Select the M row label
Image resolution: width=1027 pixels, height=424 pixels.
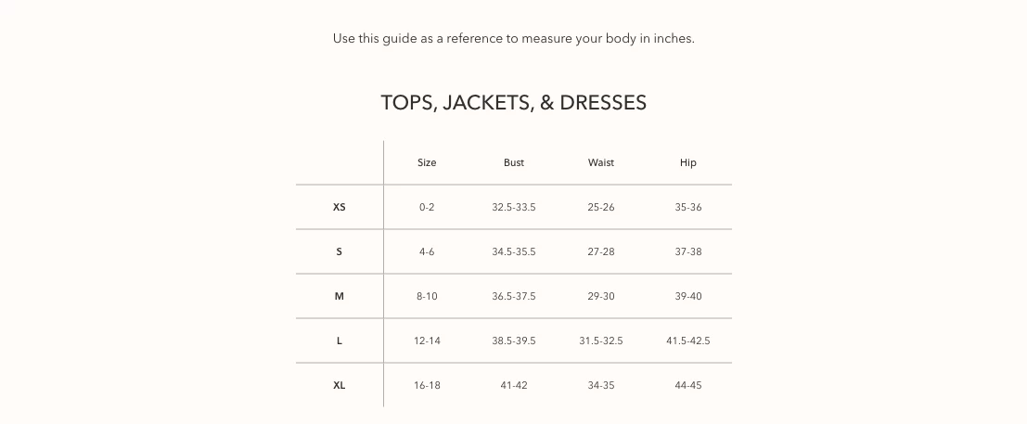point(340,296)
